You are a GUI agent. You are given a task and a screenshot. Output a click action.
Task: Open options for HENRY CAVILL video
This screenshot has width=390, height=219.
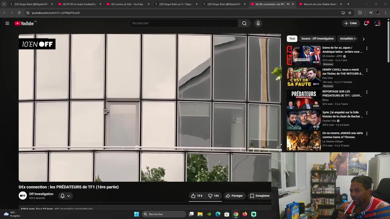click(x=367, y=70)
